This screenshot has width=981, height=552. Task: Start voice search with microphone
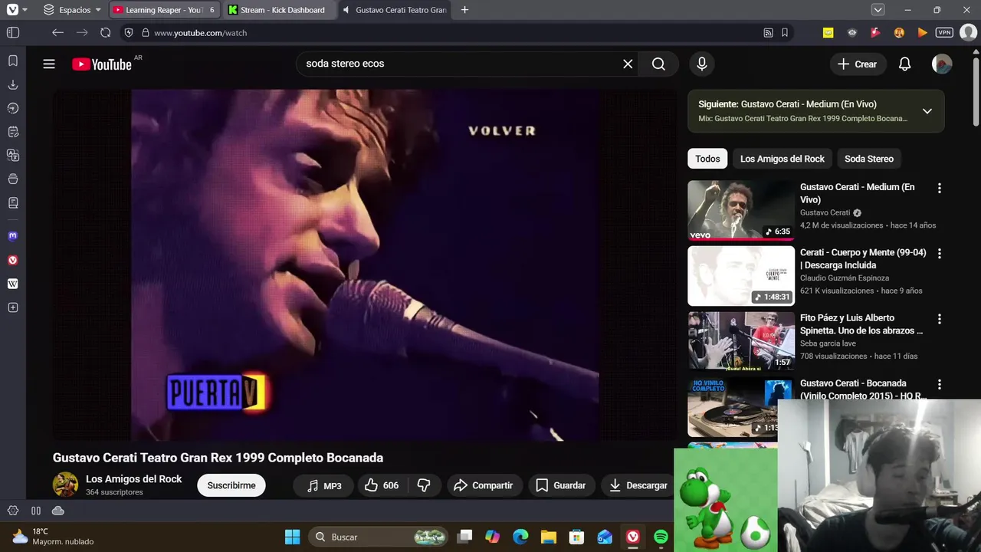[x=701, y=64]
